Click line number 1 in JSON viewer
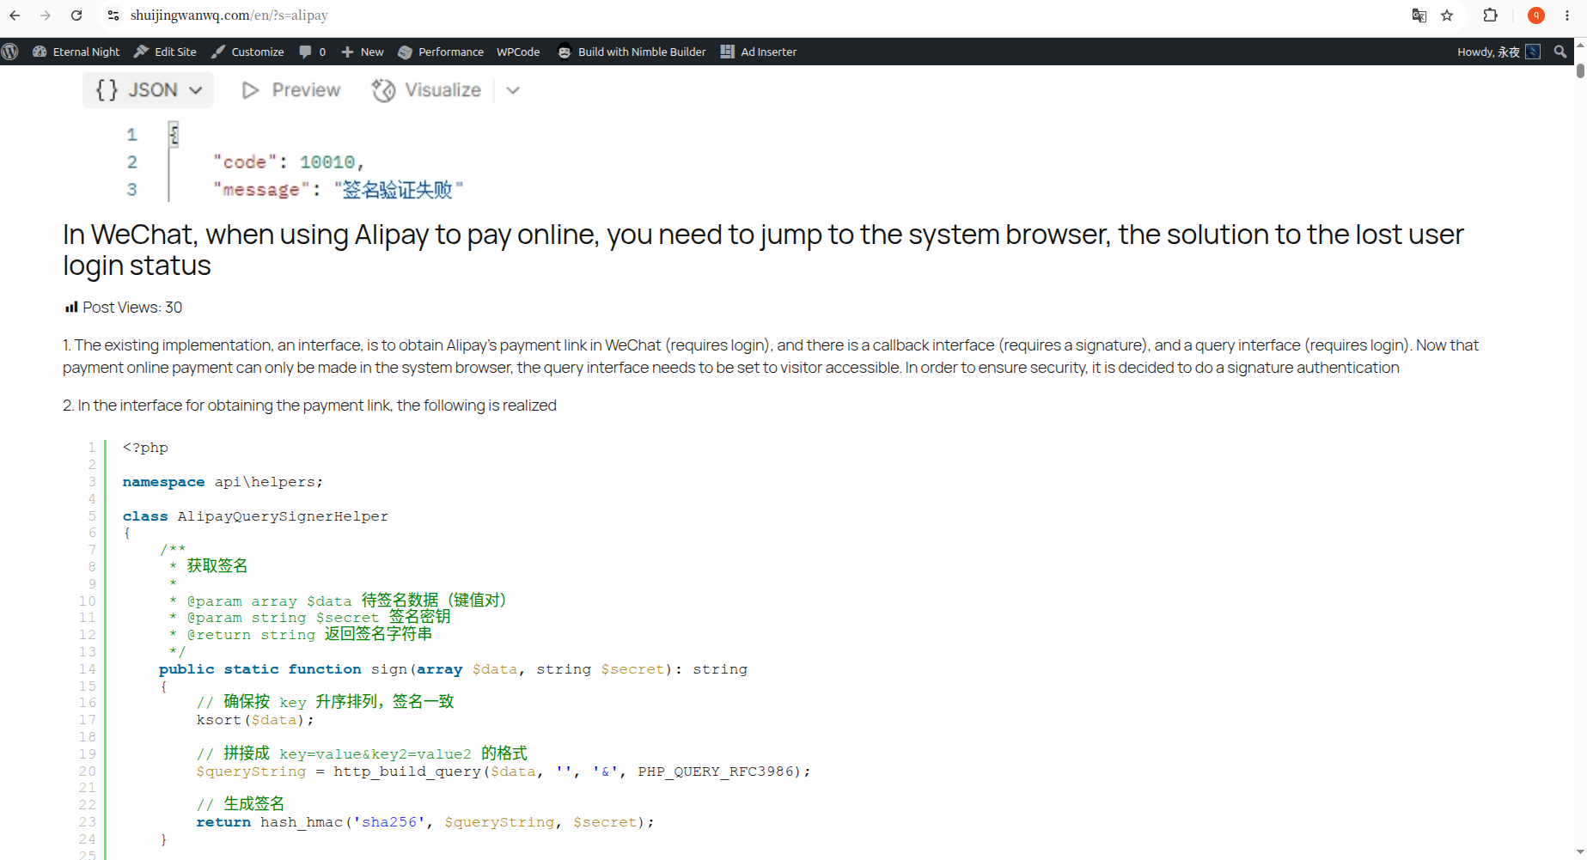This screenshot has width=1587, height=860. (x=131, y=135)
